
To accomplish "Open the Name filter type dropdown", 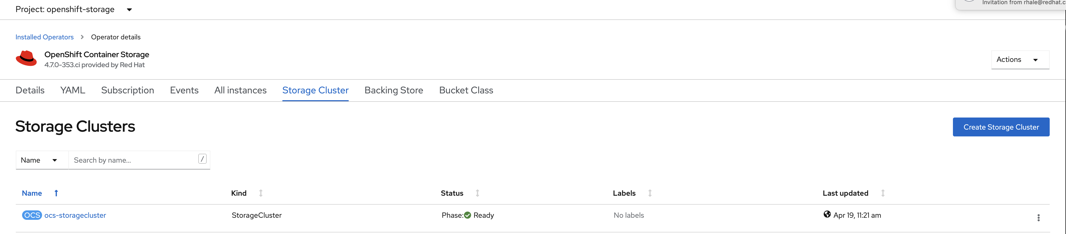I will point(42,160).
